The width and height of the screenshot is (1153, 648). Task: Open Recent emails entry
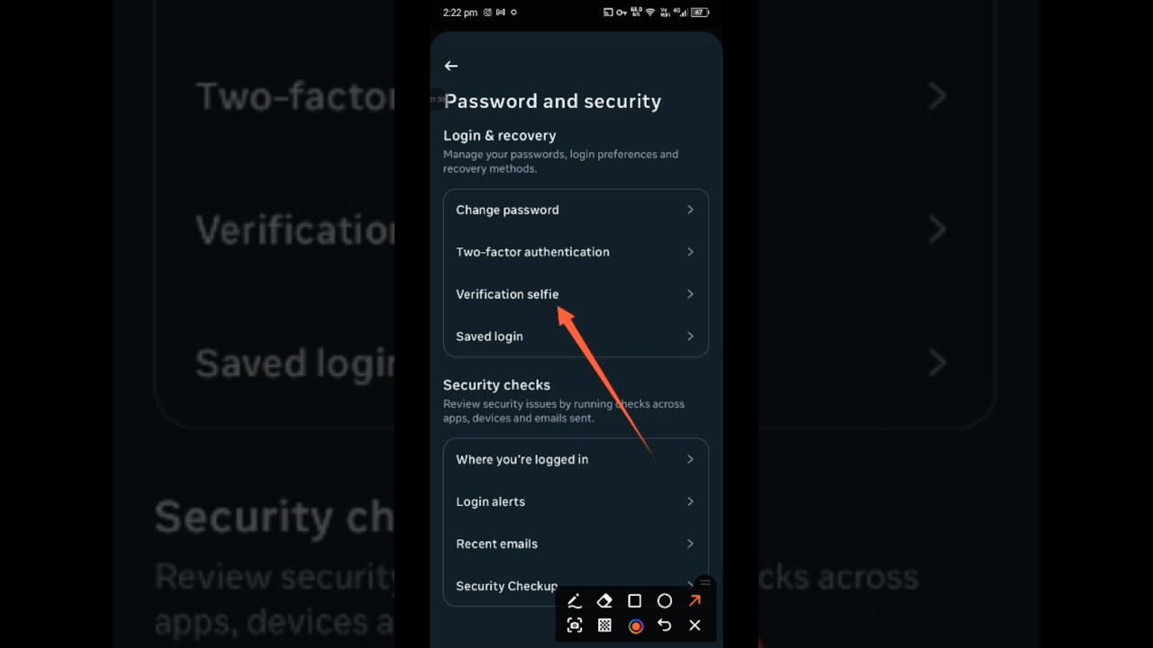coord(576,544)
